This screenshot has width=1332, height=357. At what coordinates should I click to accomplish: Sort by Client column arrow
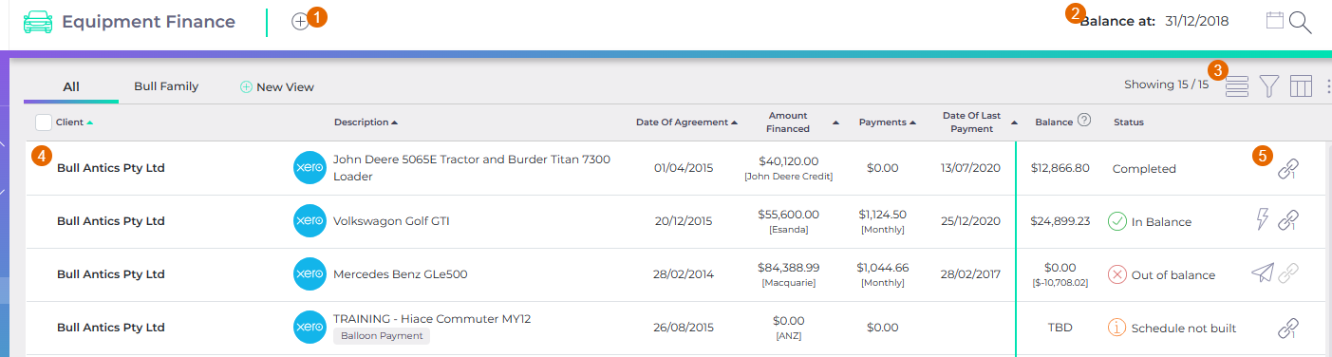90,122
